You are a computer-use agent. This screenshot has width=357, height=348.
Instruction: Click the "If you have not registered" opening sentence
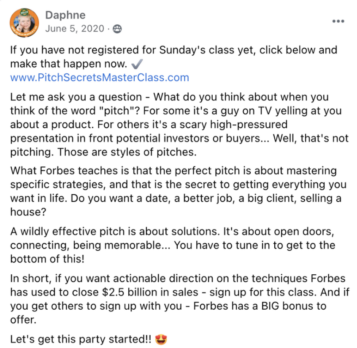pyautogui.click(x=74, y=50)
